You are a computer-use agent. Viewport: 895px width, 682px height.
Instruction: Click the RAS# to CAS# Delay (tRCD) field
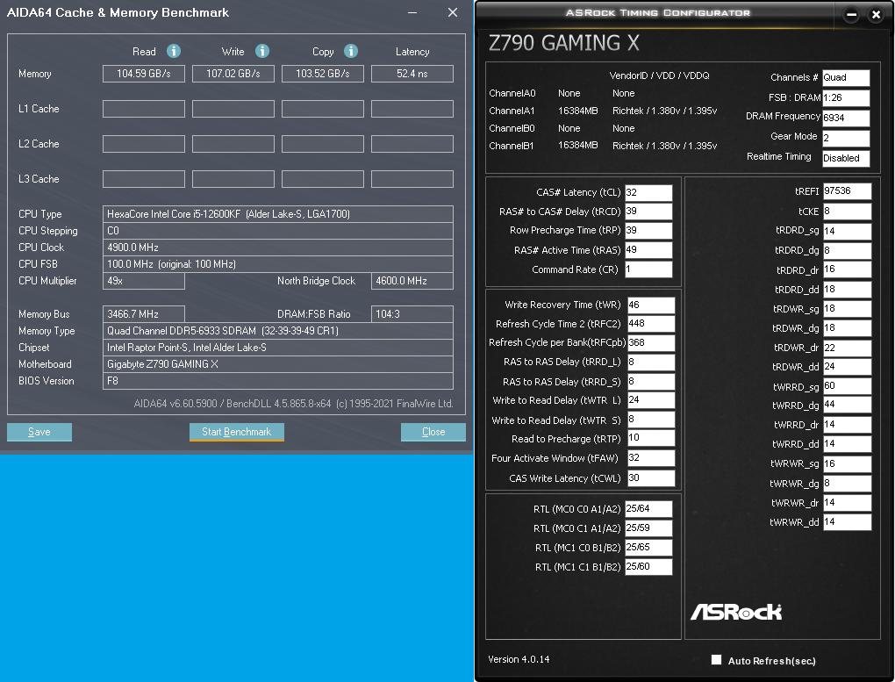[x=649, y=212]
